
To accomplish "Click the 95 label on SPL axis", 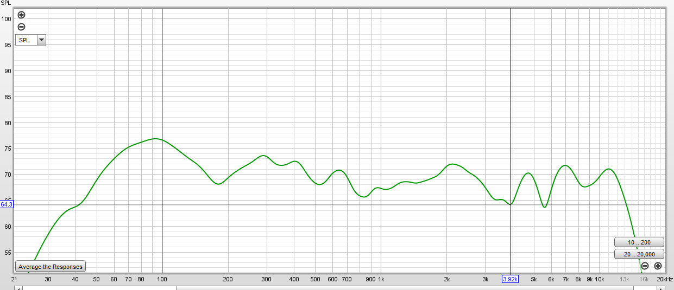I will click(x=8, y=45).
